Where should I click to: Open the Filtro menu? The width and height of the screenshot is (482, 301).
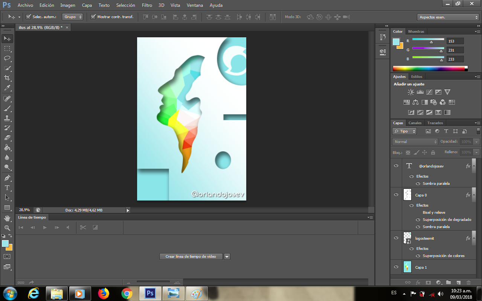(147, 5)
